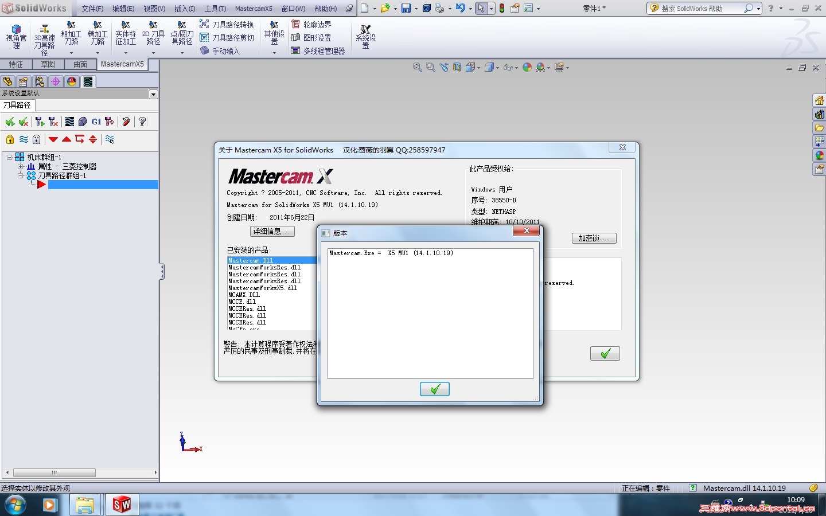The width and height of the screenshot is (826, 516).
Task: Run backplot of selected operations
Action: (69, 122)
